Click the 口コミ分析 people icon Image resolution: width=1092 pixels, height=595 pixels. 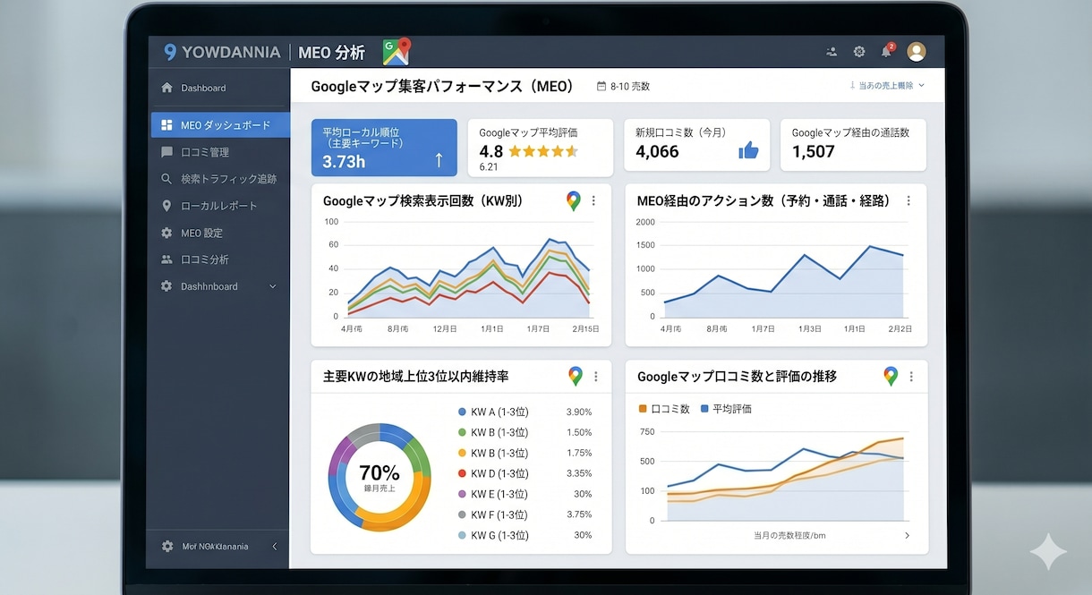(166, 259)
